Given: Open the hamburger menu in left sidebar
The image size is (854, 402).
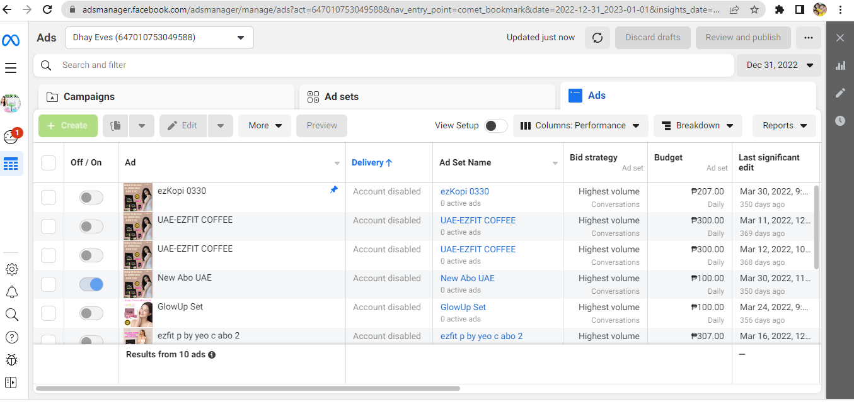Looking at the screenshot, I should click(x=11, y=68).
